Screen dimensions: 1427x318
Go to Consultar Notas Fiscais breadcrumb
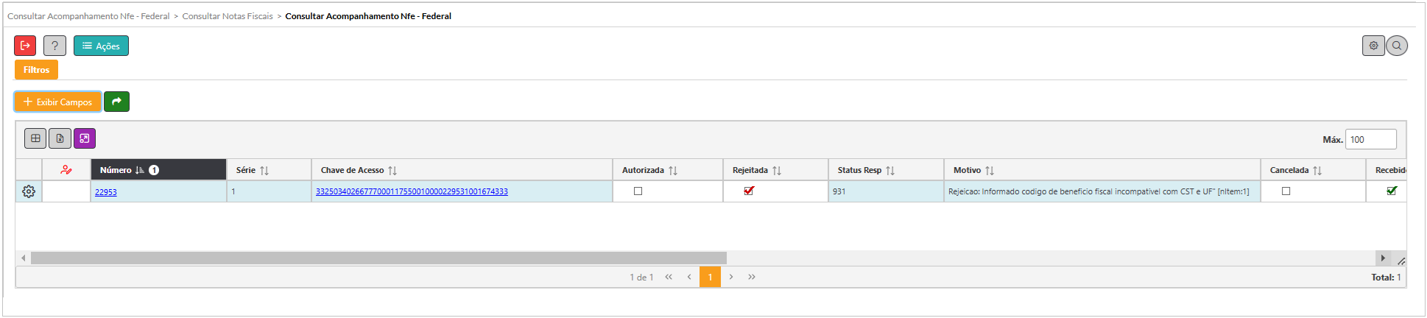coord(228,16)
